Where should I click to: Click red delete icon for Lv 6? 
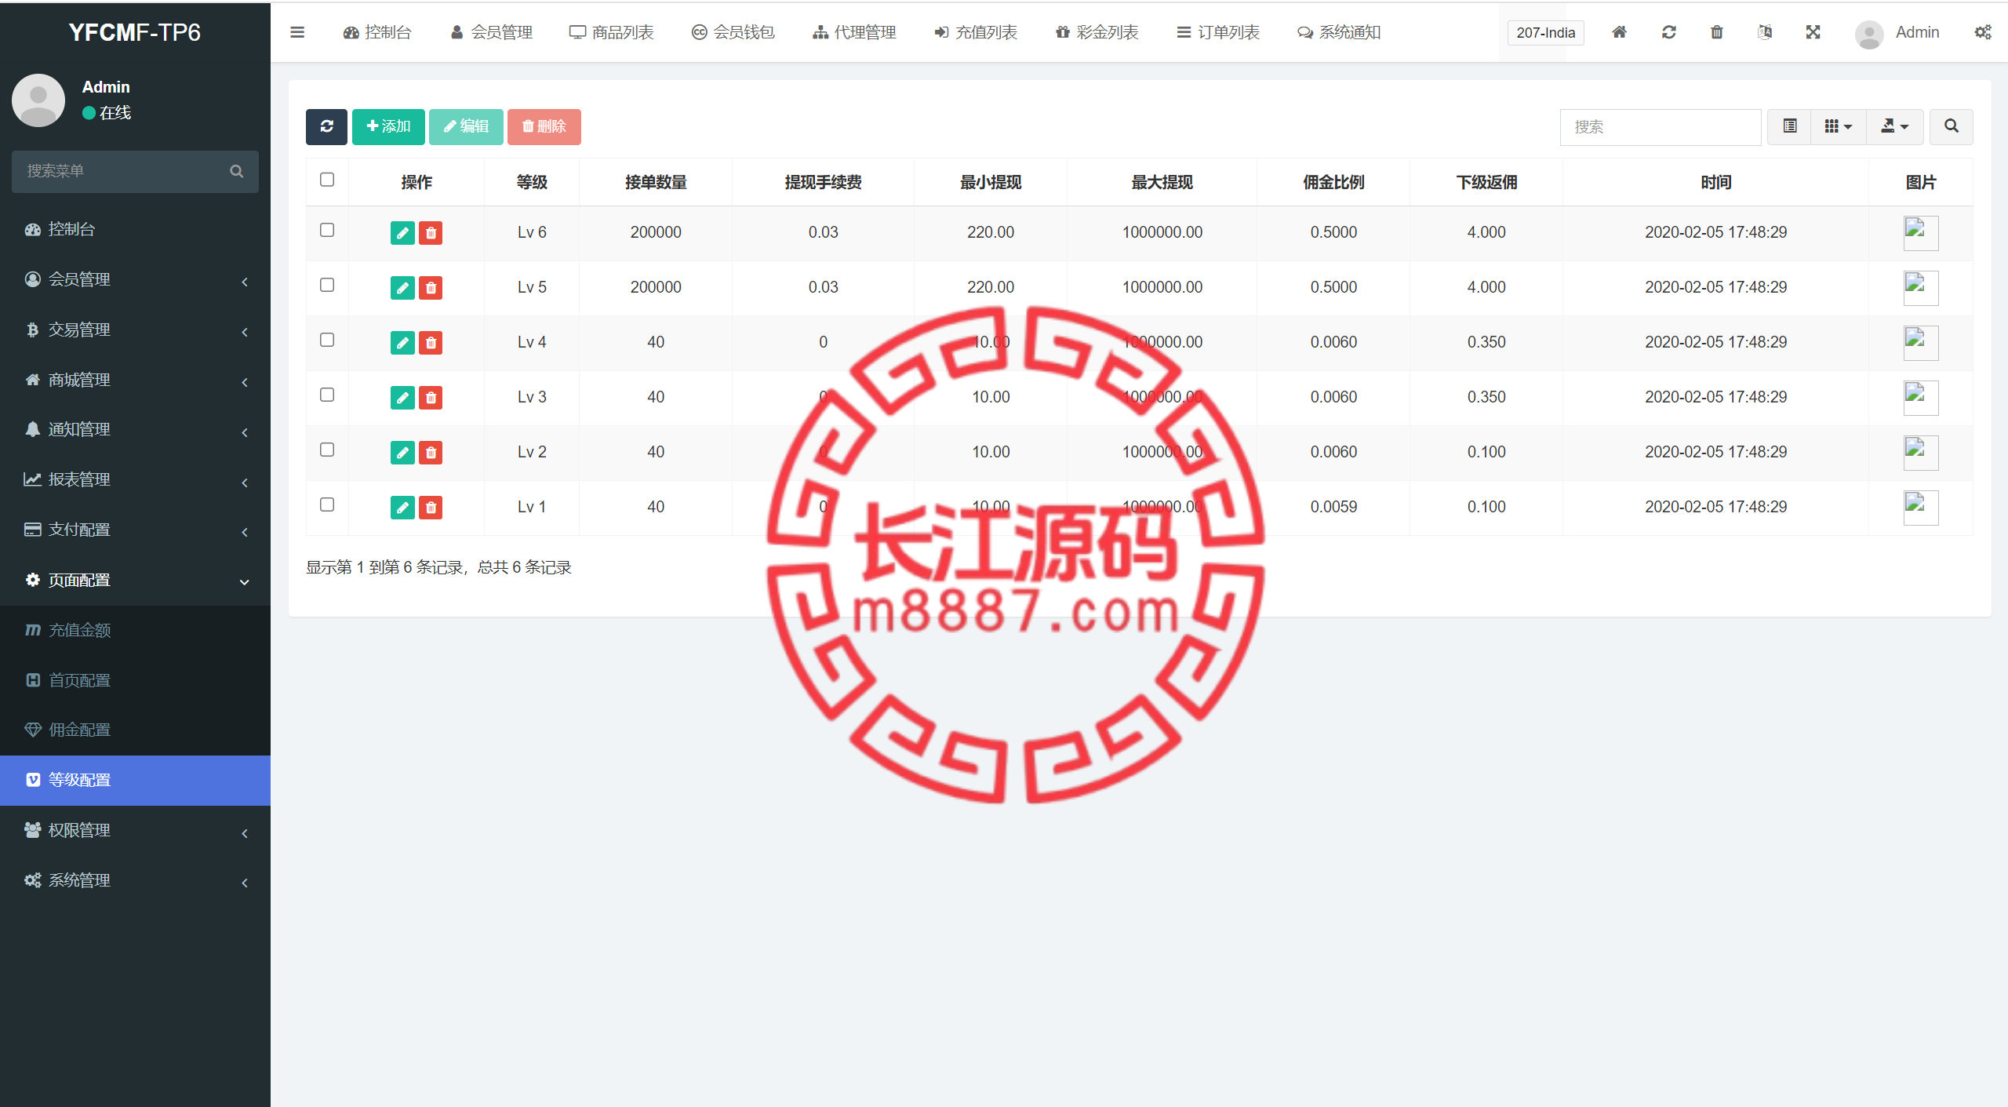click(431, 232)
